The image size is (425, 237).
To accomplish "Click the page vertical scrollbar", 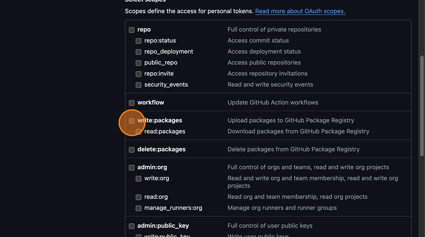I will pos(422,106).
